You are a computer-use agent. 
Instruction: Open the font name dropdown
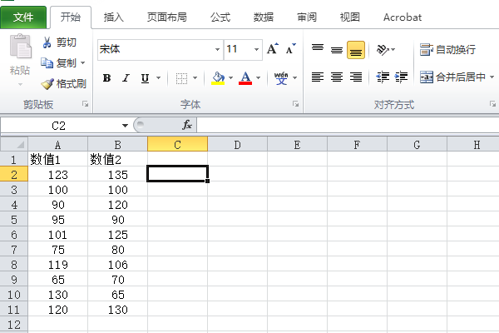217,49
